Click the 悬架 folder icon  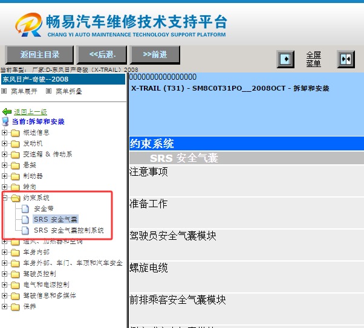pyautogui.click(x=15, y=166)
